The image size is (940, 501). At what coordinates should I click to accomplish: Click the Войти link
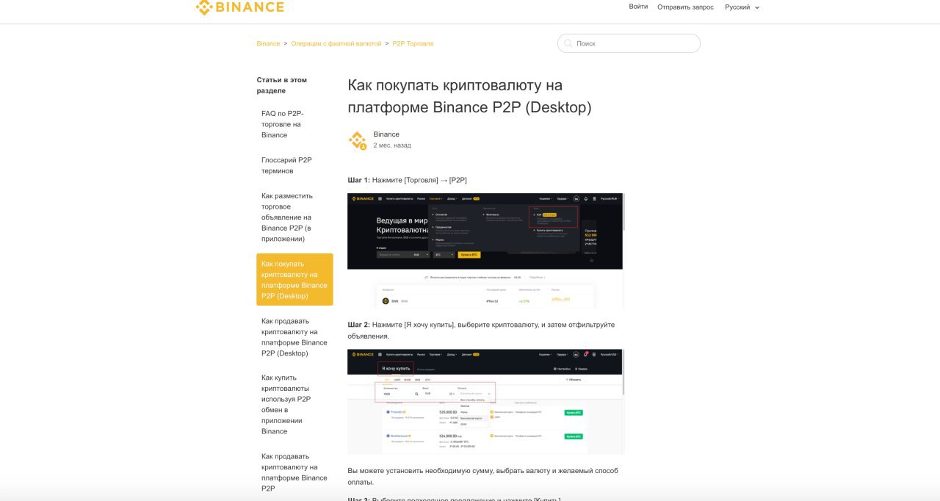pos(638,7)
